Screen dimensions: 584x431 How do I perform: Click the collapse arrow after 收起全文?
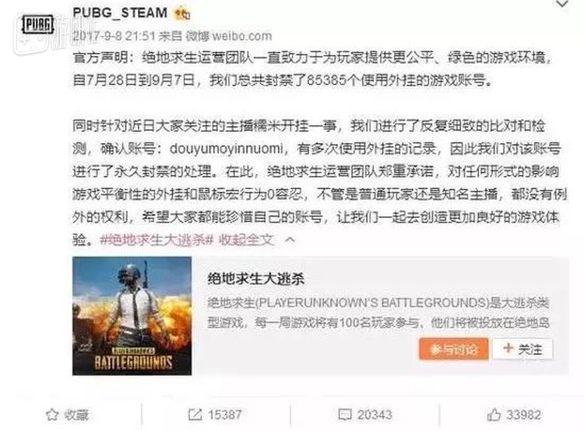point(290,240)
